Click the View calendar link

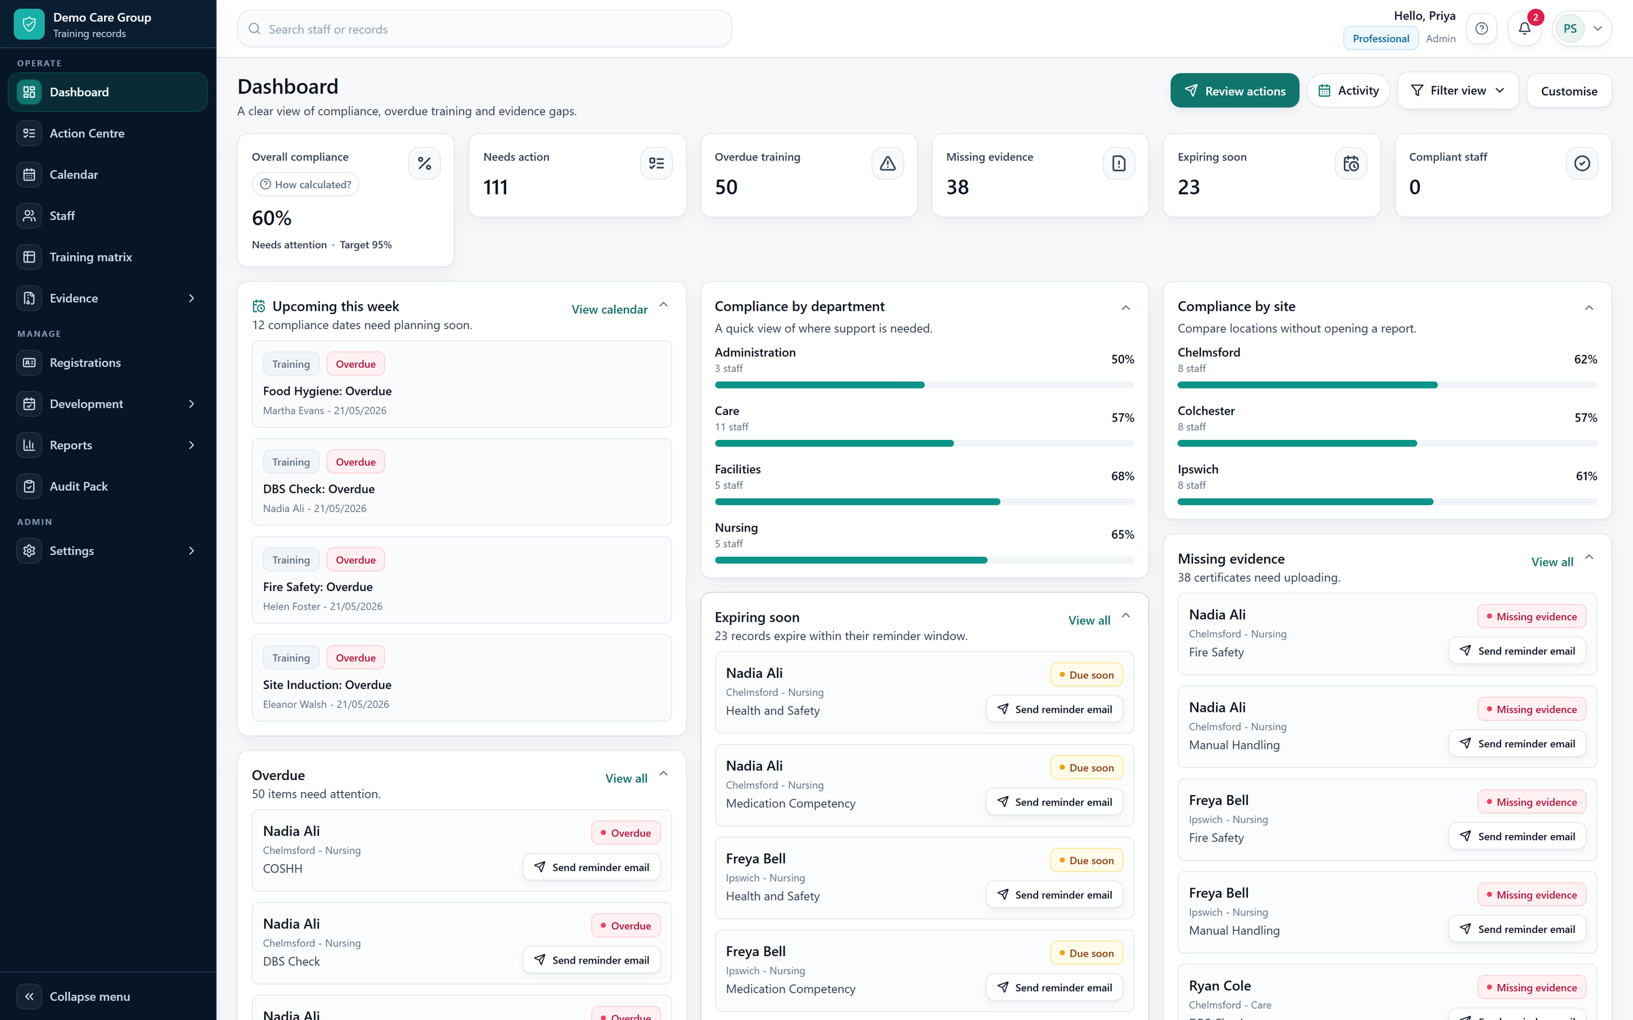point(609,309)
